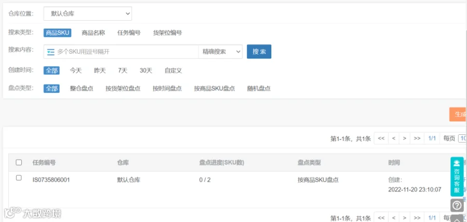467x222 pixels.
Task: Click the blue 搜索 button
Action: coord(259,51)
